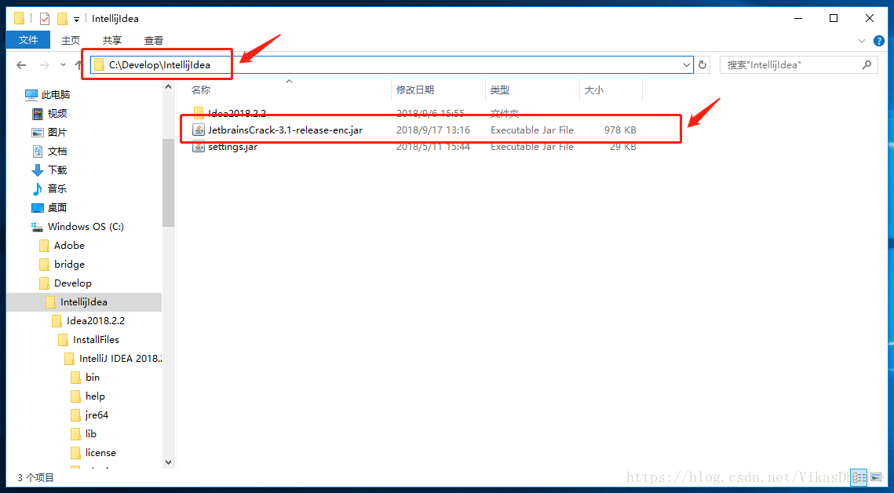Click the 2018/5/11 15:44 date cell
Image resolution: width=894 pixels, height=493 pixels.
(433, 147)
